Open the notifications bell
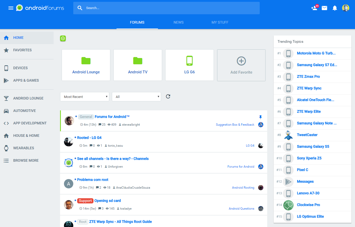 coord(335,8)
